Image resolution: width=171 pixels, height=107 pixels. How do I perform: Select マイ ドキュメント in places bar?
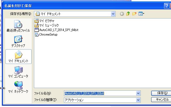pyautogui.click(x=18, y=56)
